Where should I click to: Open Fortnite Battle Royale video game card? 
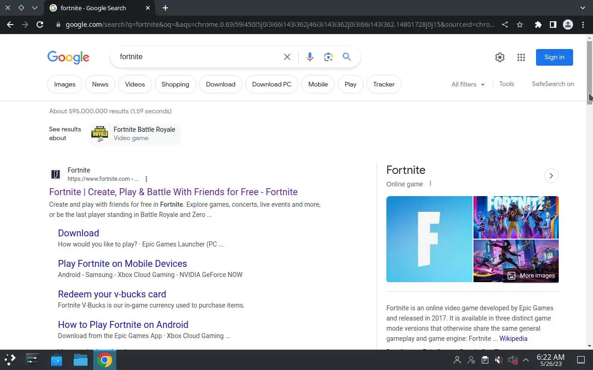point(134,134)
